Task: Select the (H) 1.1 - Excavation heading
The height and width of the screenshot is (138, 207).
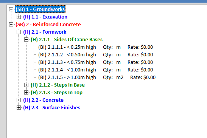Action: 45,17
